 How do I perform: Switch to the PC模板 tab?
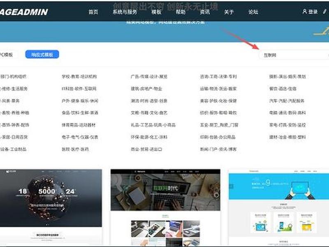tap(7, 55)
